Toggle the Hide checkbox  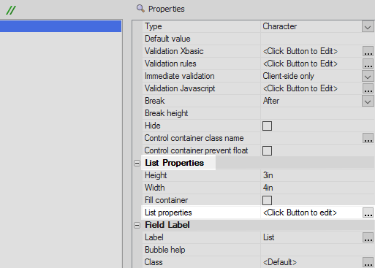coord(267,126)
